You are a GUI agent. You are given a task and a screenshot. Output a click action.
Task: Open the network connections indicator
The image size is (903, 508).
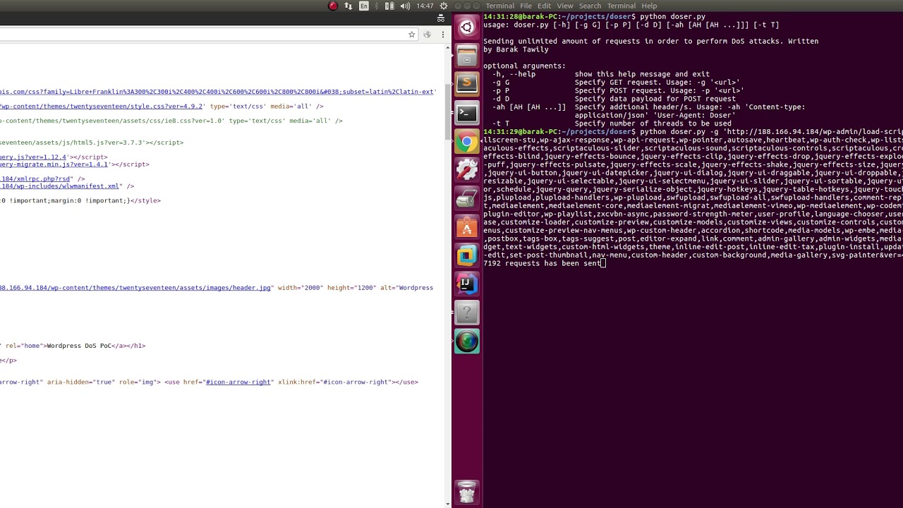[x=349, y=6]
